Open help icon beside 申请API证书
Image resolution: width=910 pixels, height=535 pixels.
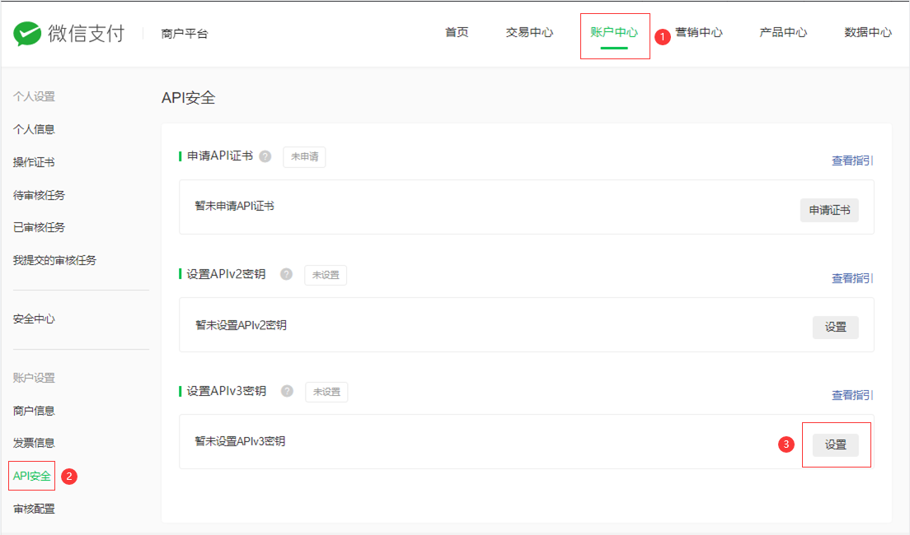point(264,157)
